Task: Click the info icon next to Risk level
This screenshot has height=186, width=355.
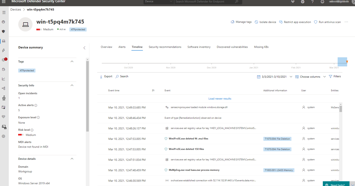Action: point(32,130)
